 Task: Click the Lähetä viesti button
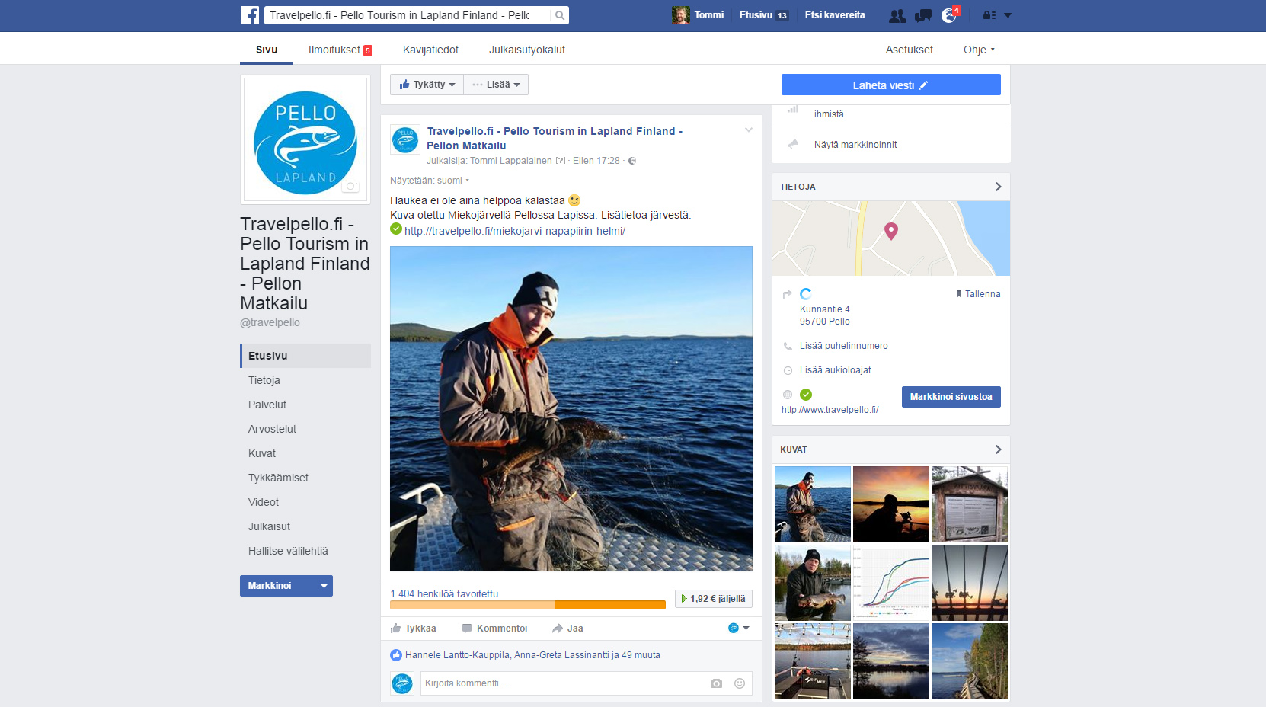(x=891, y=85)
